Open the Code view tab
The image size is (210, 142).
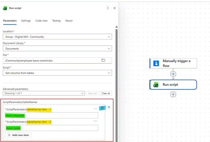41,21
